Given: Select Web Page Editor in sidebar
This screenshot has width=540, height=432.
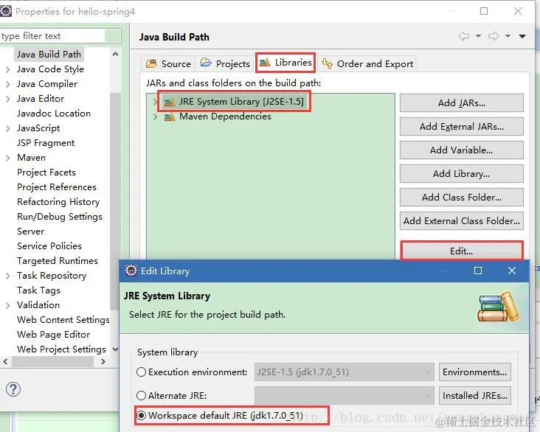Looking at the screenshot, I should tap(53, 335).
